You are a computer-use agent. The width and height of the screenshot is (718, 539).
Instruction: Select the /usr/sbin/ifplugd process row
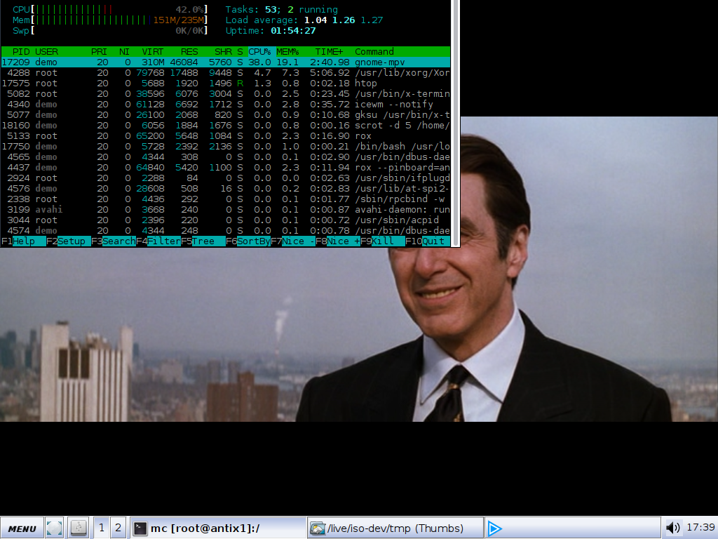(226, 178)
